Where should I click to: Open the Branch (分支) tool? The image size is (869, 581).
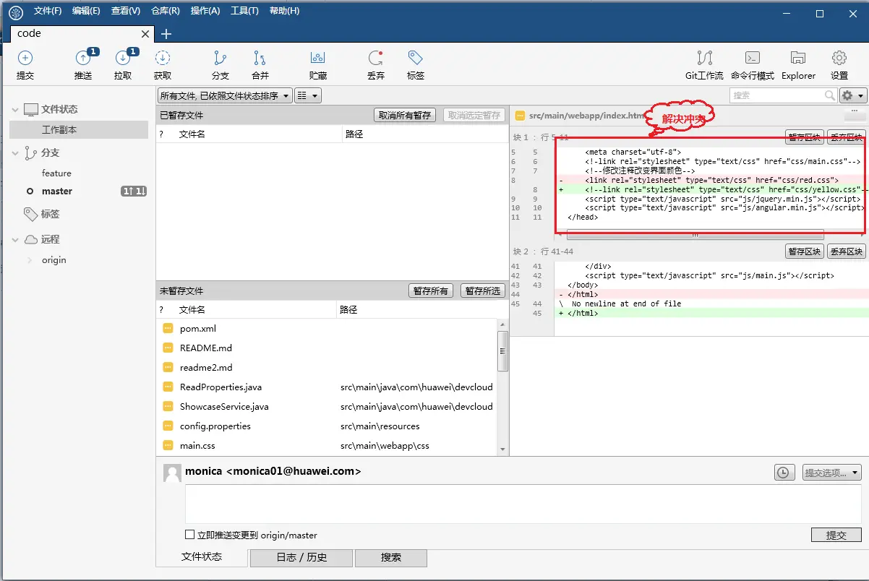click(x=221, y=59)
